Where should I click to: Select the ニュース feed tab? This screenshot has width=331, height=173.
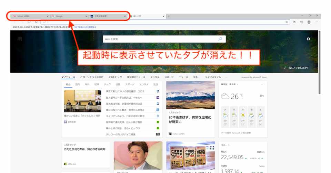pyautogui.click(x=183, y=77)
